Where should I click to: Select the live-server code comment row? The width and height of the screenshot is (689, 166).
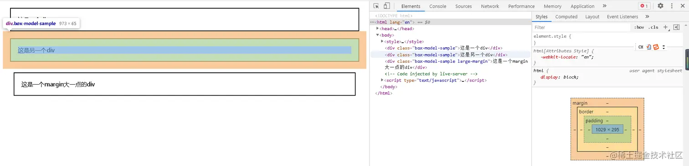coord(431,74)
